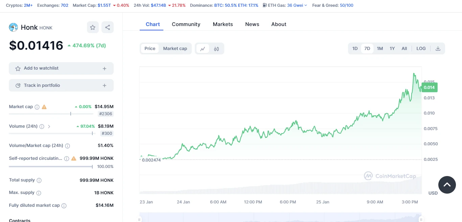Screen dimensions: 462x222
Task: Star Honk as favorite
Action: coord(93,27)
